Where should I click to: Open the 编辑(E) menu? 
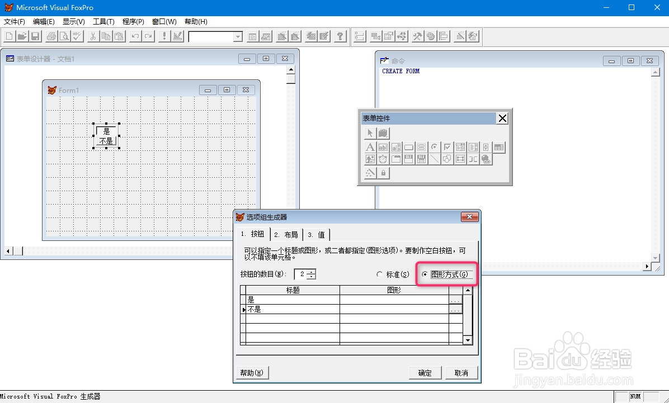click(x=44, y=21)
